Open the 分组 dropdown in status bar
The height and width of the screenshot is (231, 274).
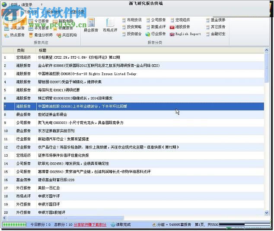160,225
